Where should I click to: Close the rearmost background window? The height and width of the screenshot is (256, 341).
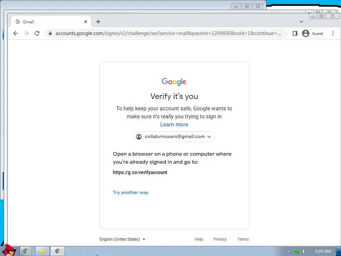(258, 6)
